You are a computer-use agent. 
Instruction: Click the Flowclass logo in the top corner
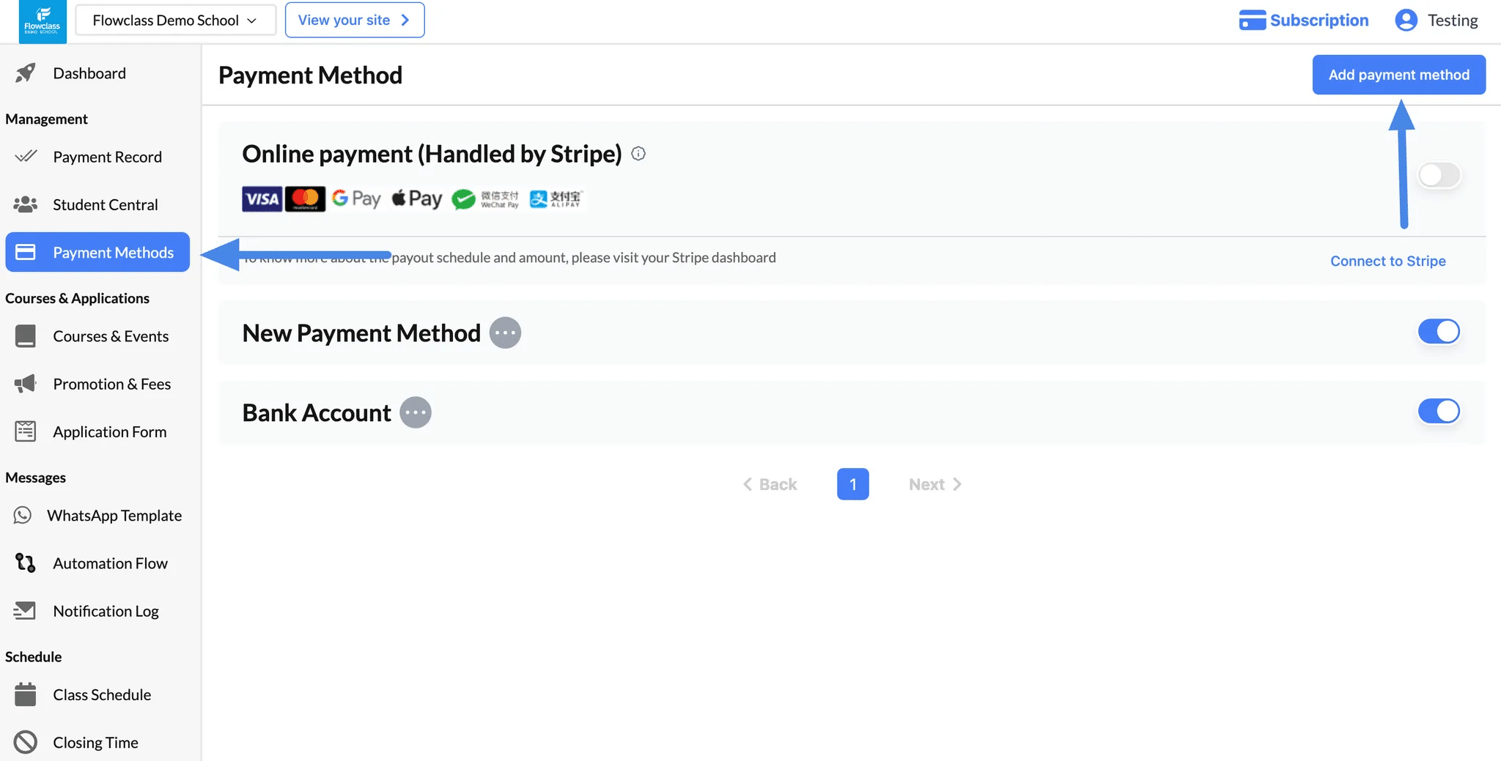[x=42, y=21]
